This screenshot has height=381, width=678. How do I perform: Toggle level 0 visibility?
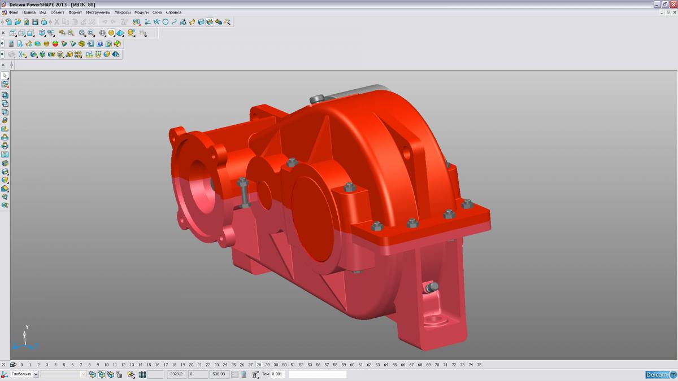21,365
